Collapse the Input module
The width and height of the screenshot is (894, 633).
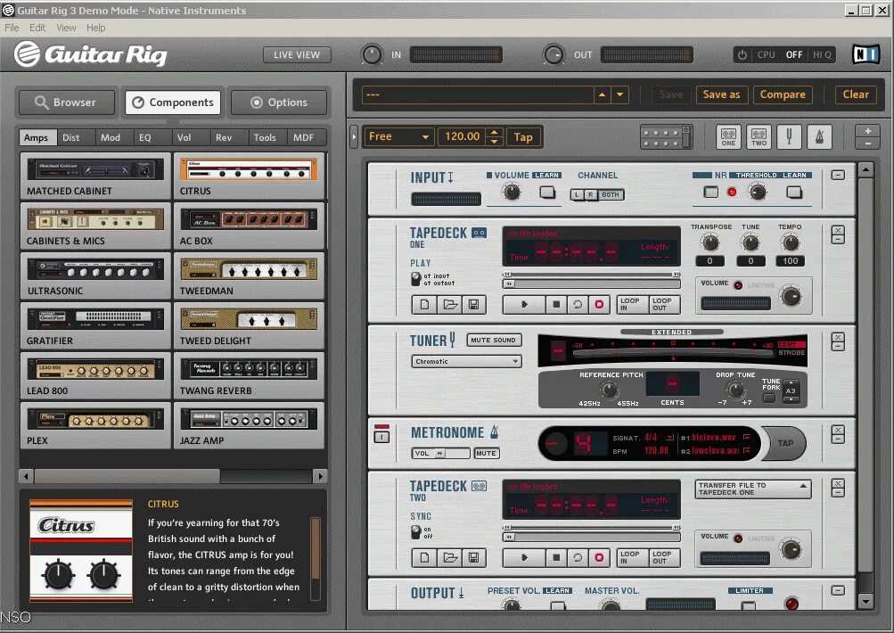tap(838, 175)
